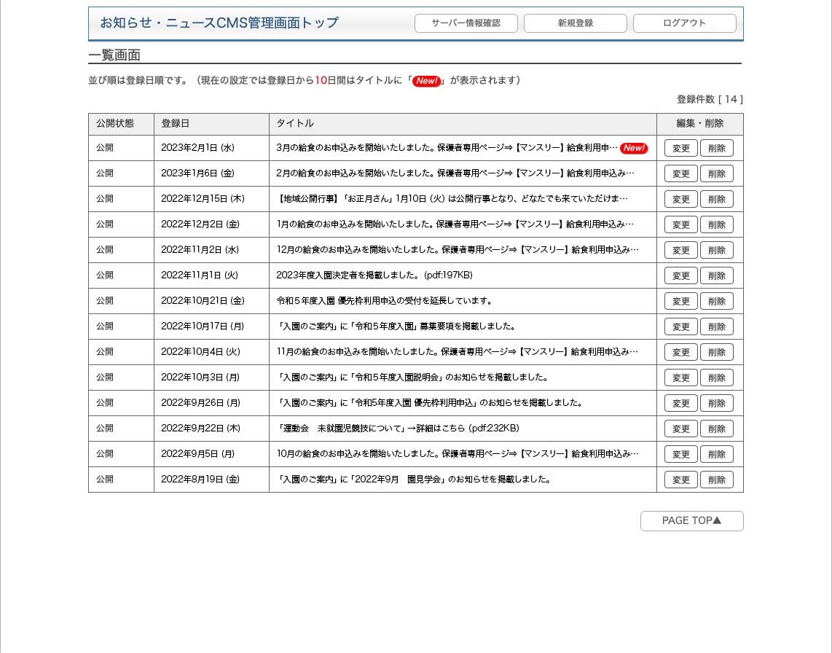Delete the 2022年10月17日 entry
The image size is (832, 653).
[x=716, y=326]
